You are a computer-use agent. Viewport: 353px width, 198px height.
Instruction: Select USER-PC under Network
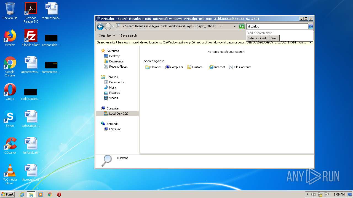tap(115, 129)
